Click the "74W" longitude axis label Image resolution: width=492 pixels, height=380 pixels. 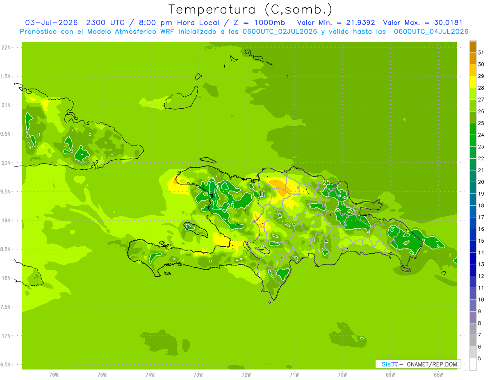click(150, 375)
